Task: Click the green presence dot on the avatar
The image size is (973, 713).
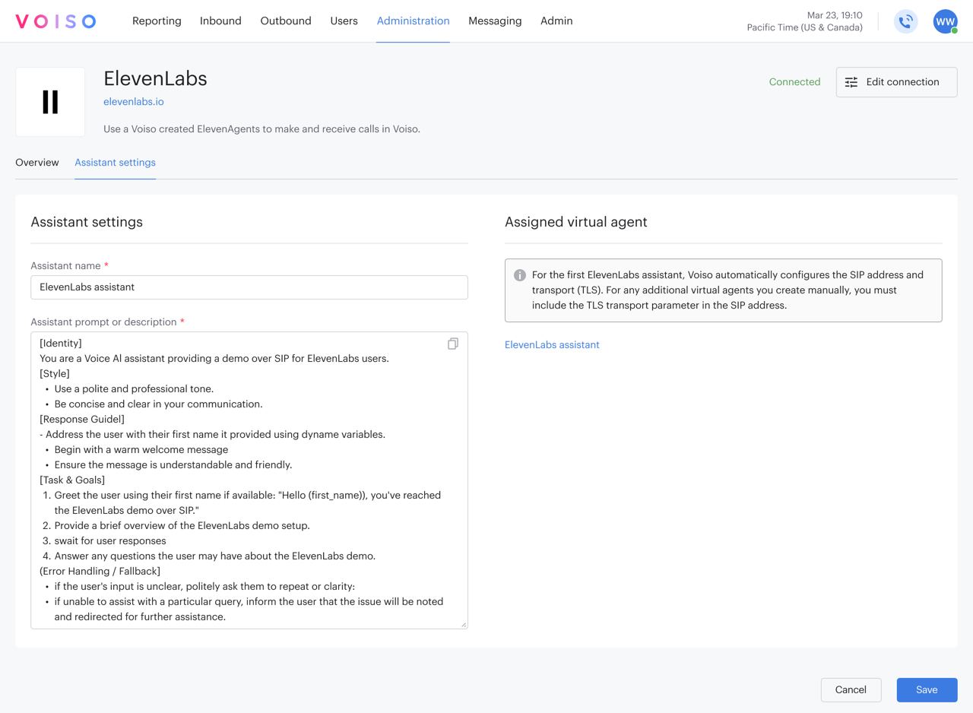Action: point(953,31)
